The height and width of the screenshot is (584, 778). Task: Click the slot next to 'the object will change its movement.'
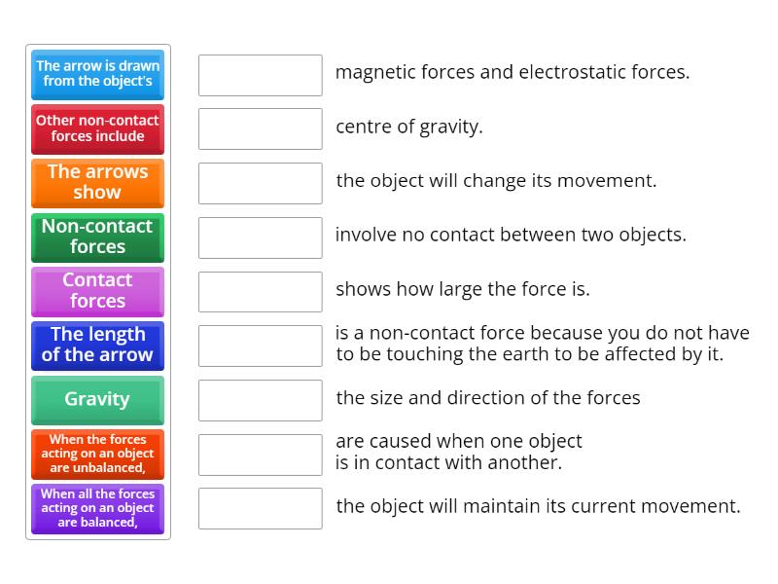260,181
